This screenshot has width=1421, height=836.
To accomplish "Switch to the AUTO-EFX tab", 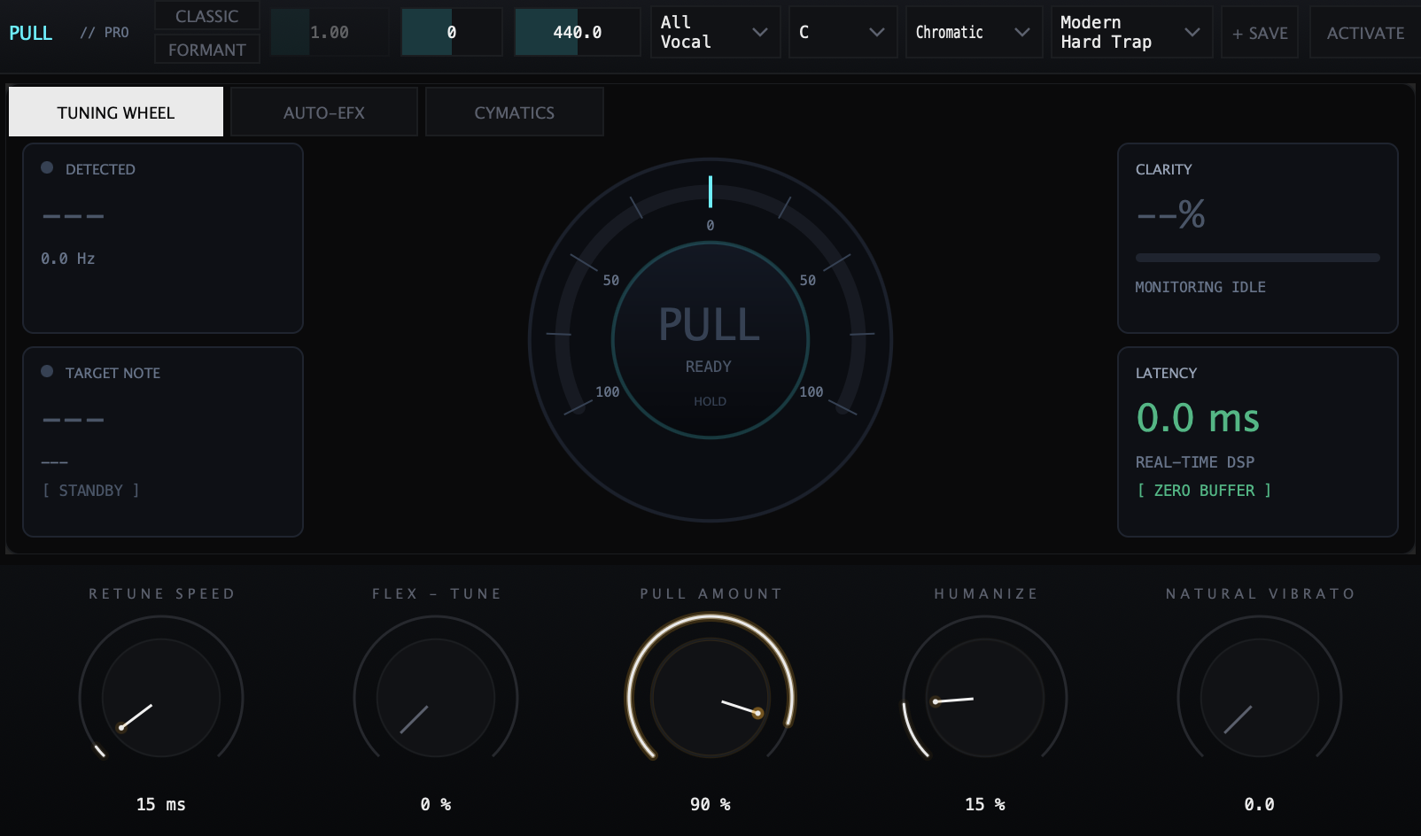I will (324, 112).
